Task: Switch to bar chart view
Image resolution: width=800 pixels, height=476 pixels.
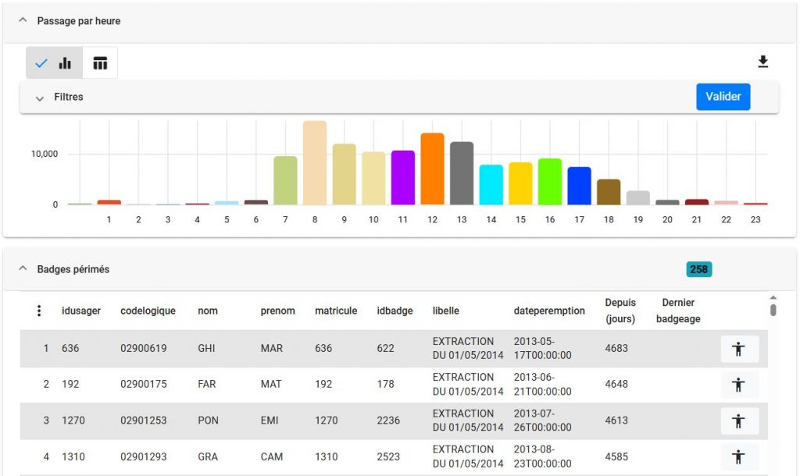Action: (55, 63)
